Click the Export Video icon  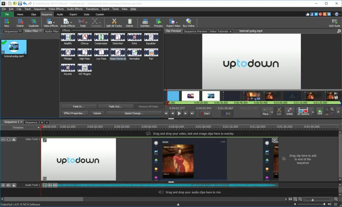tap(173, 22)
